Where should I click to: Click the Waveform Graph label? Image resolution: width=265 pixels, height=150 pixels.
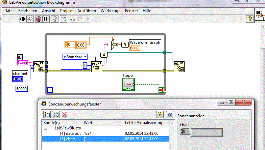(145, 42)
